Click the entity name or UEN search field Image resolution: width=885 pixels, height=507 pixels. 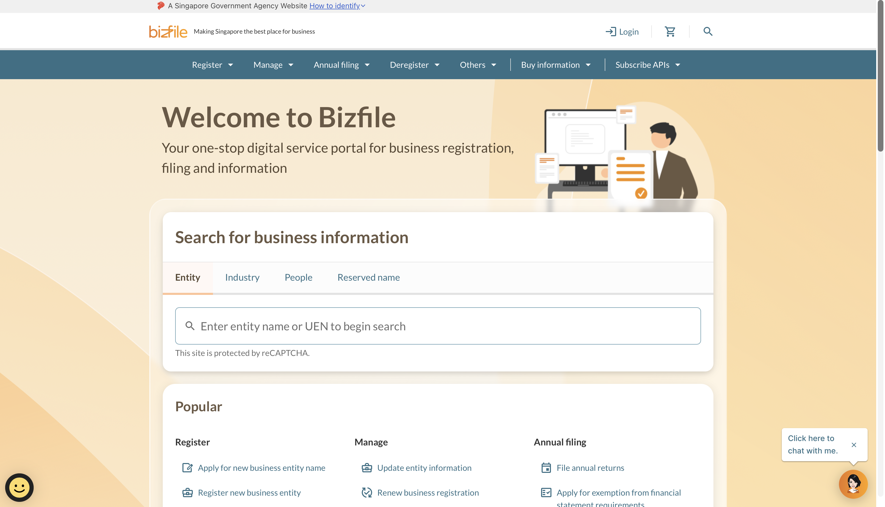click(x=438, y=326)
